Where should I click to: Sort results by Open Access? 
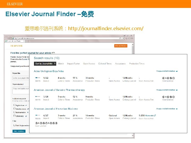89,64
